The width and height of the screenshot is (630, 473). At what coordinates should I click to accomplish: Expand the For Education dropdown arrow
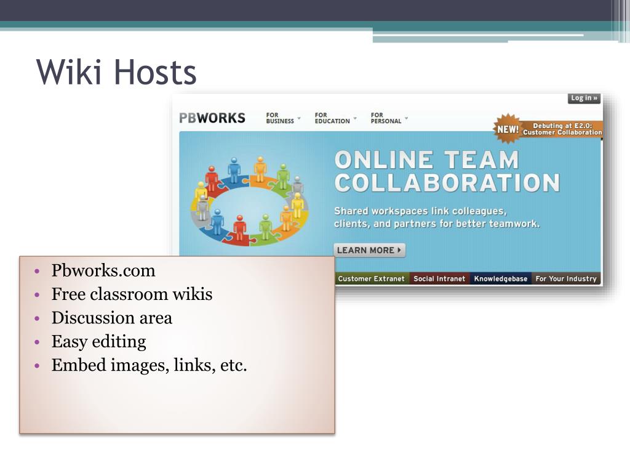[355, 118]
